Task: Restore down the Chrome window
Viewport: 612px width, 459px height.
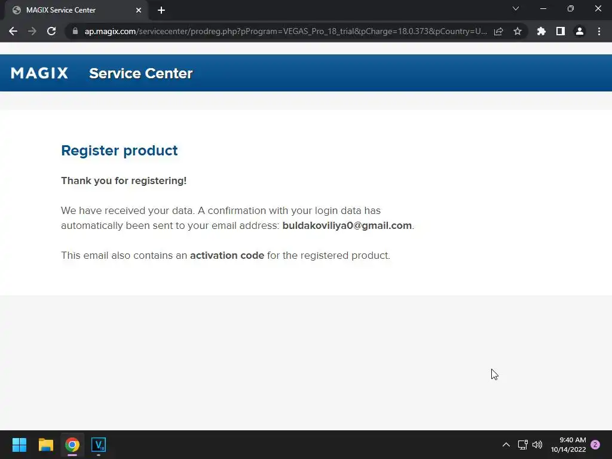Action: [571, 8]
